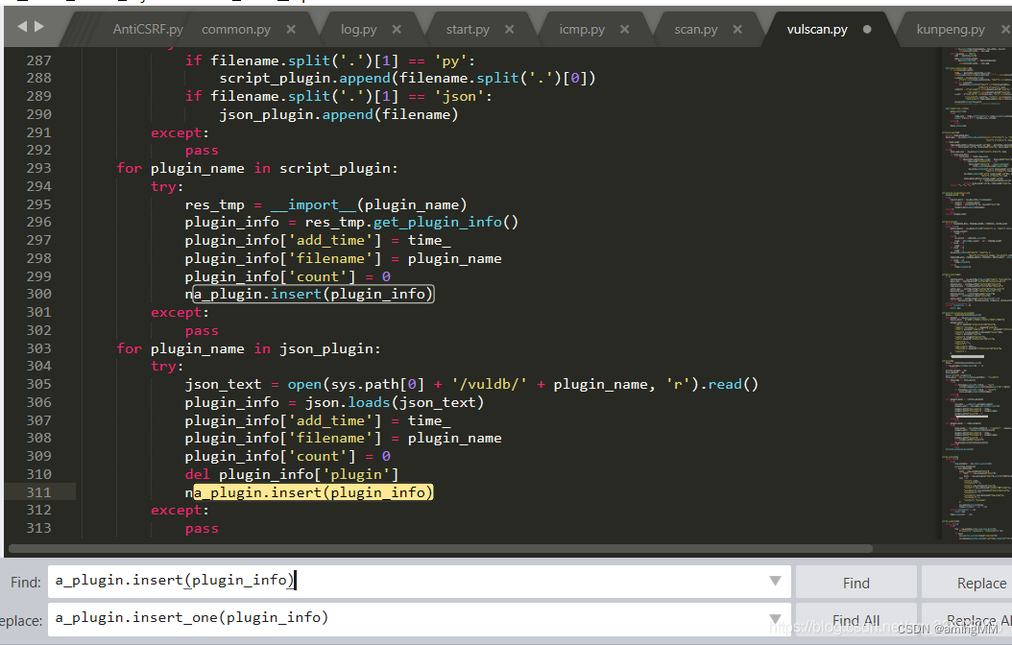Click line number 300 in the gutter
This screenshot has height=645, width=1012.
click(x=38, y=294)
